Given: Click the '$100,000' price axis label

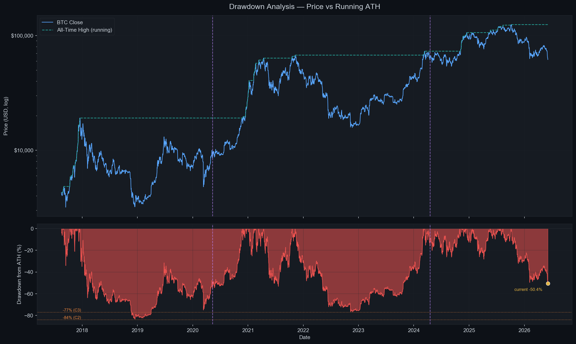Looking at the screenshot, I should (x=22, y=36).
